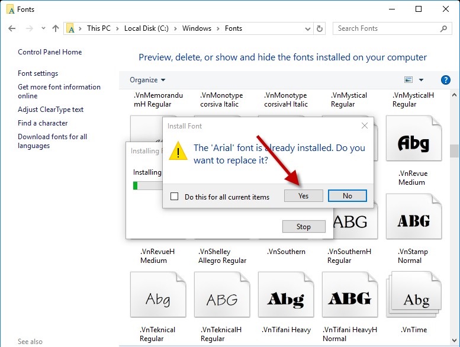Select the .VnSouthernH Regular font thumbnail
The width and height of the screenshot is (460, 347).
(x=356, y=221)
